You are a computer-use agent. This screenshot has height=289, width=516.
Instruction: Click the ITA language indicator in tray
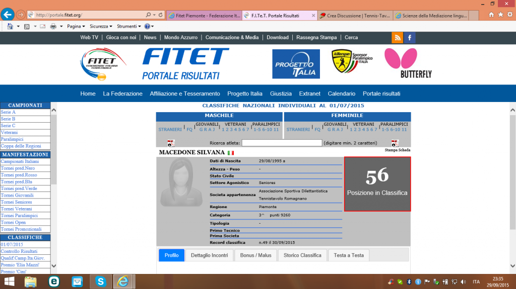(x=476, y=282)
